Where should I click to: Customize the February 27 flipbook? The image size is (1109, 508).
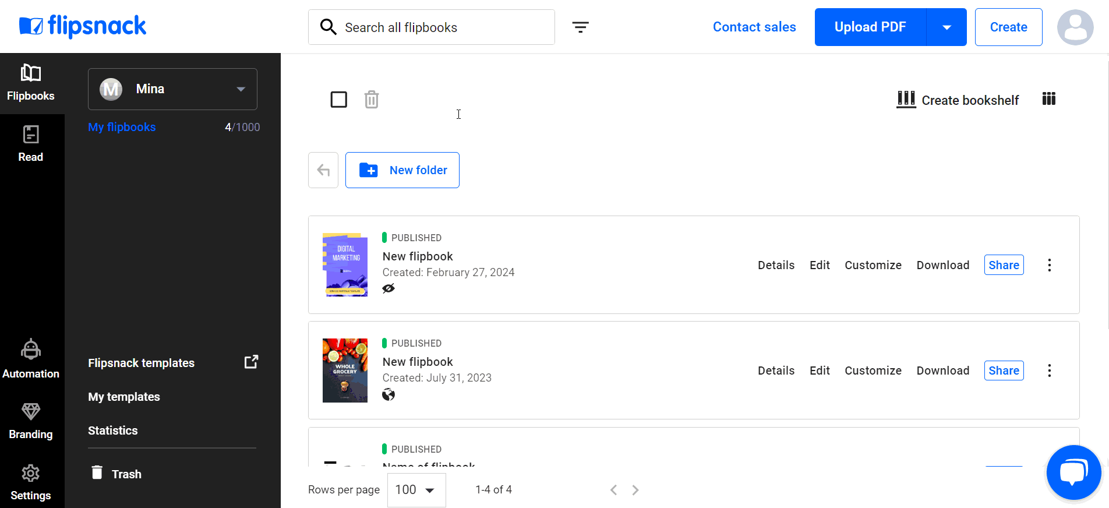[x=873, y=265]
